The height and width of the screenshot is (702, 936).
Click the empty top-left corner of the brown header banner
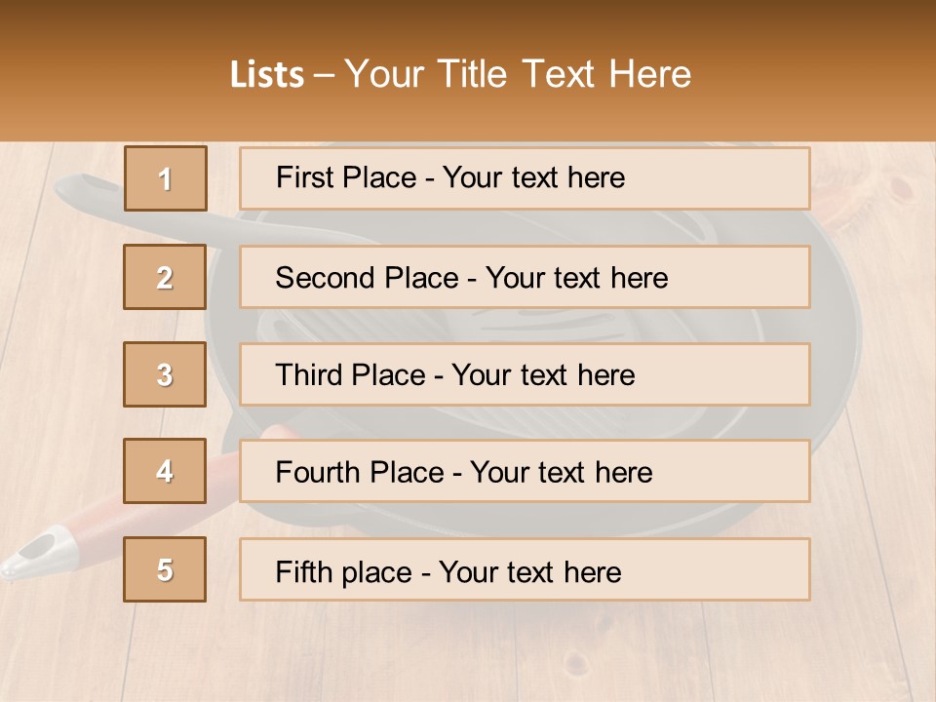(39, 29)
